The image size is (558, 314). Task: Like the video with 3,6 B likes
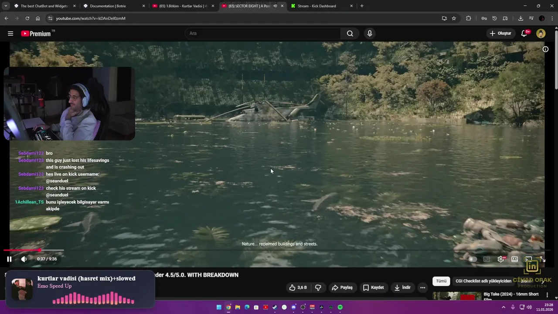pyautogui.click(x=298, y=288)
